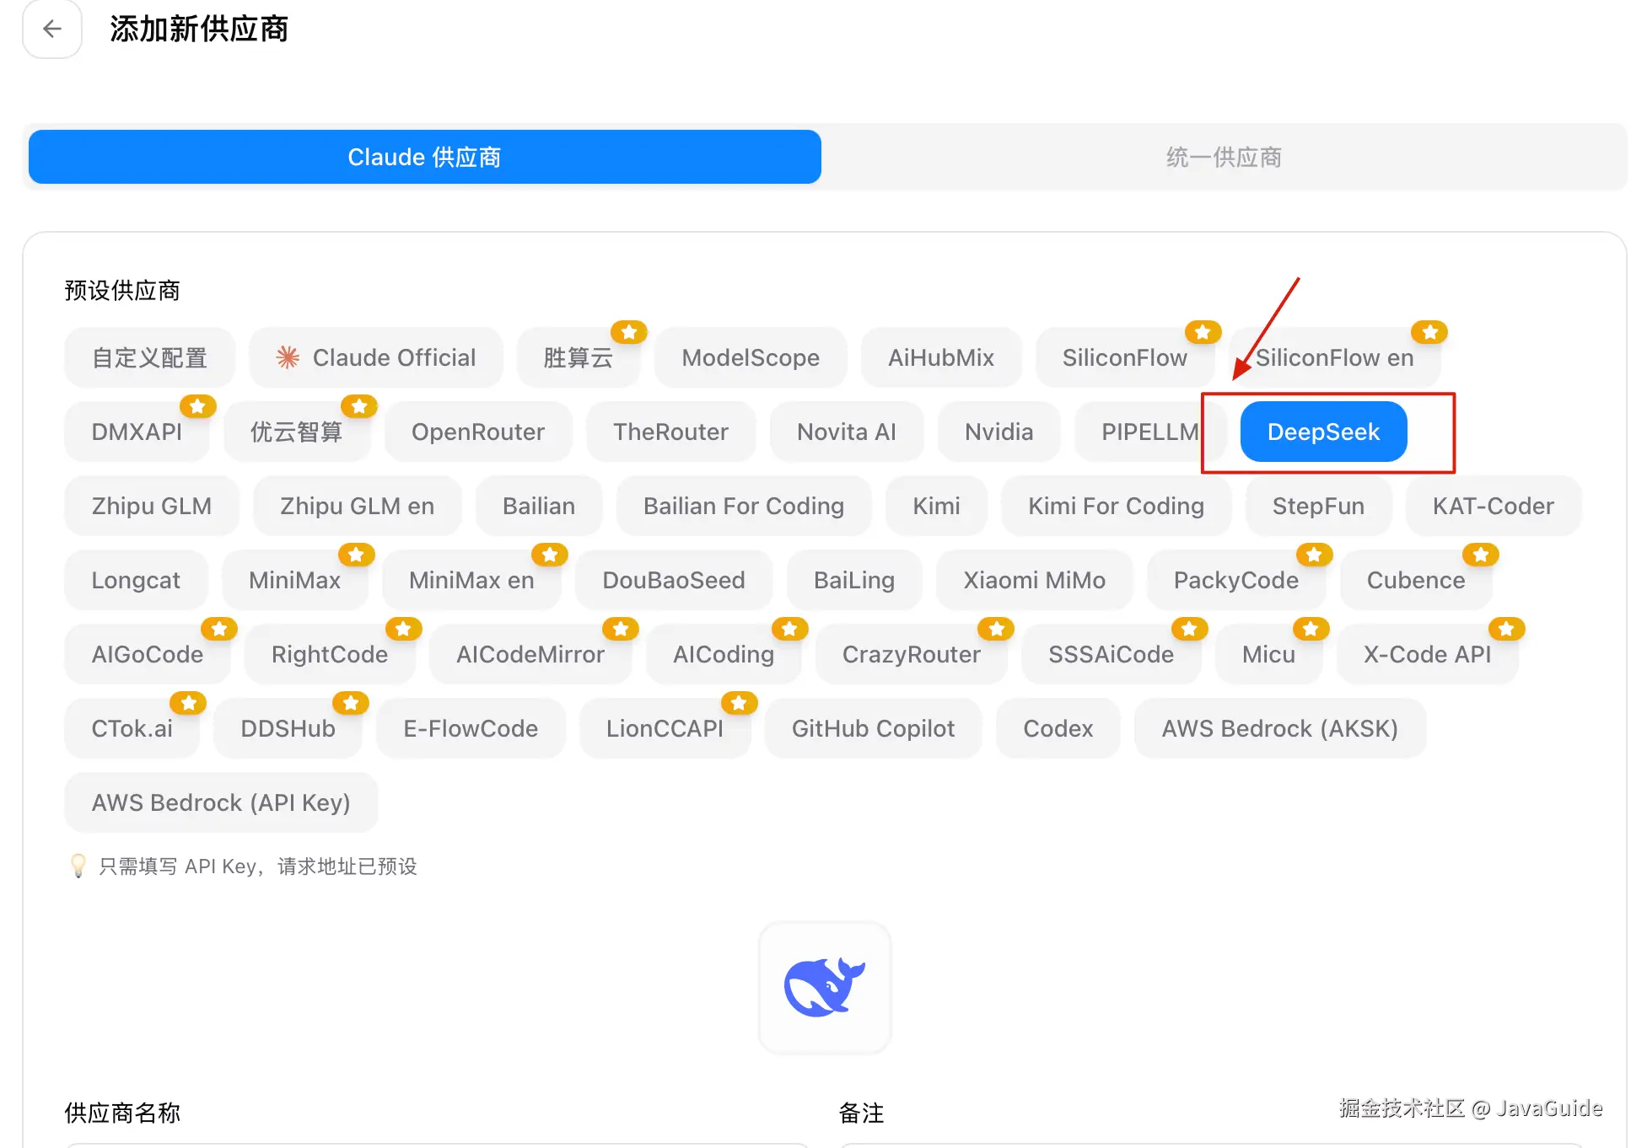The width and height of the screenshot is (1631, 1148).
Task: Select the DeepSeek provider
Action: (x=1322, y=432)
